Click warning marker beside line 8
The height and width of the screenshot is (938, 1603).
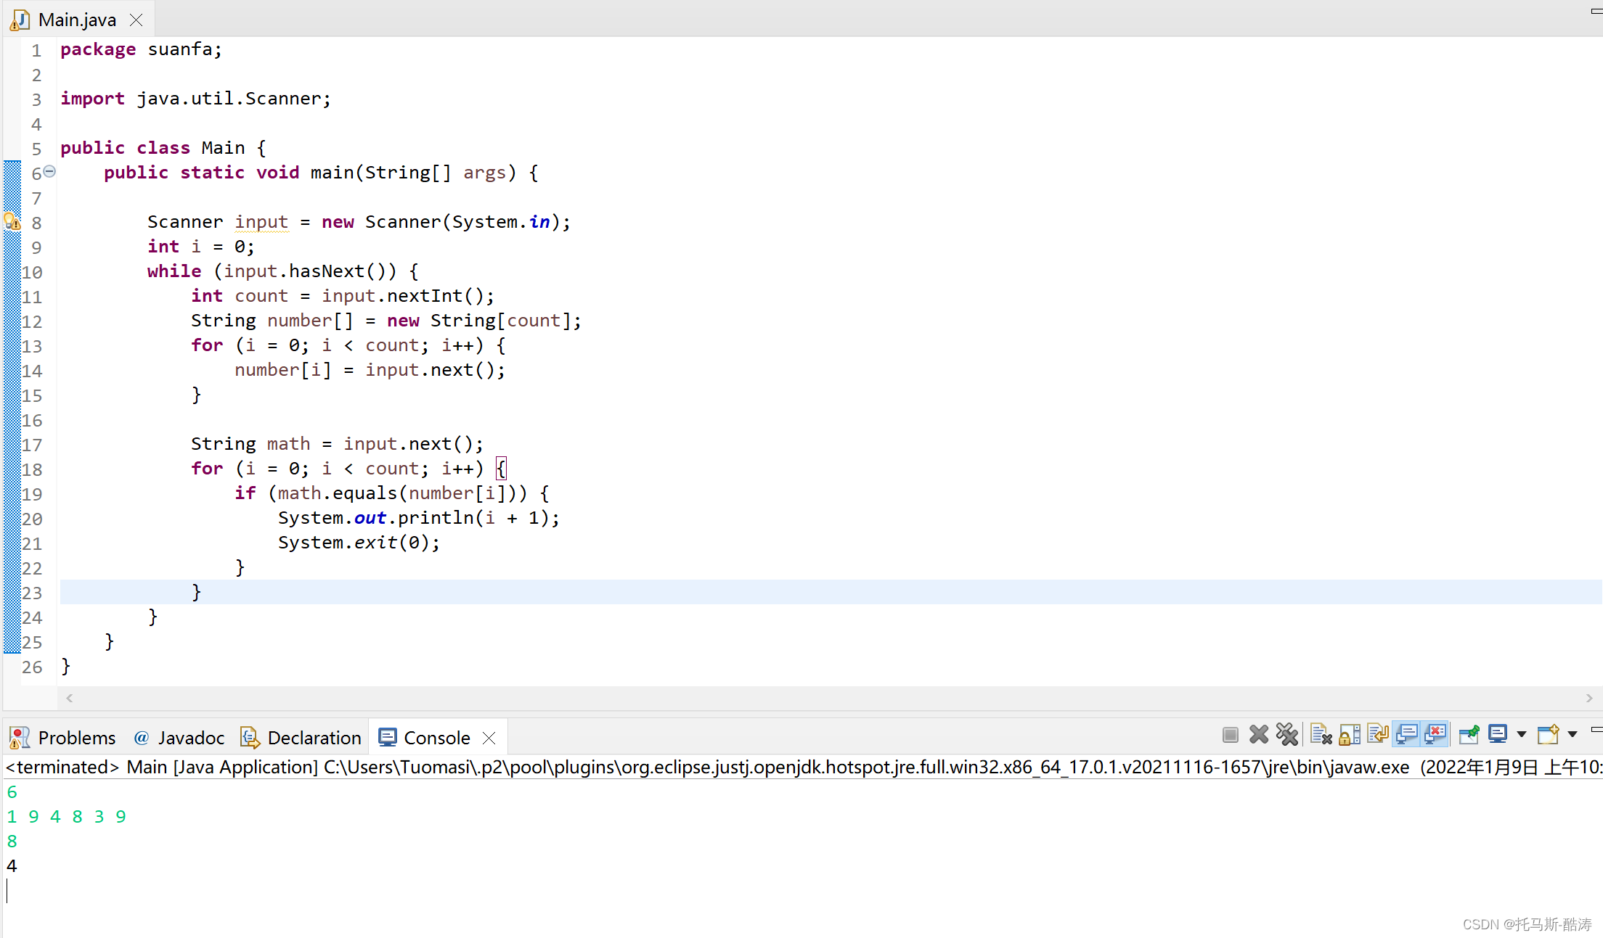click(12, 222)
